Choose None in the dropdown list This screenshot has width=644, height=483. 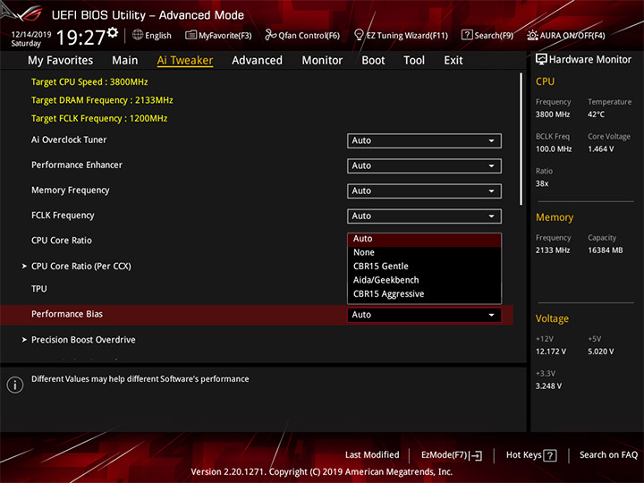coord(424,252)
